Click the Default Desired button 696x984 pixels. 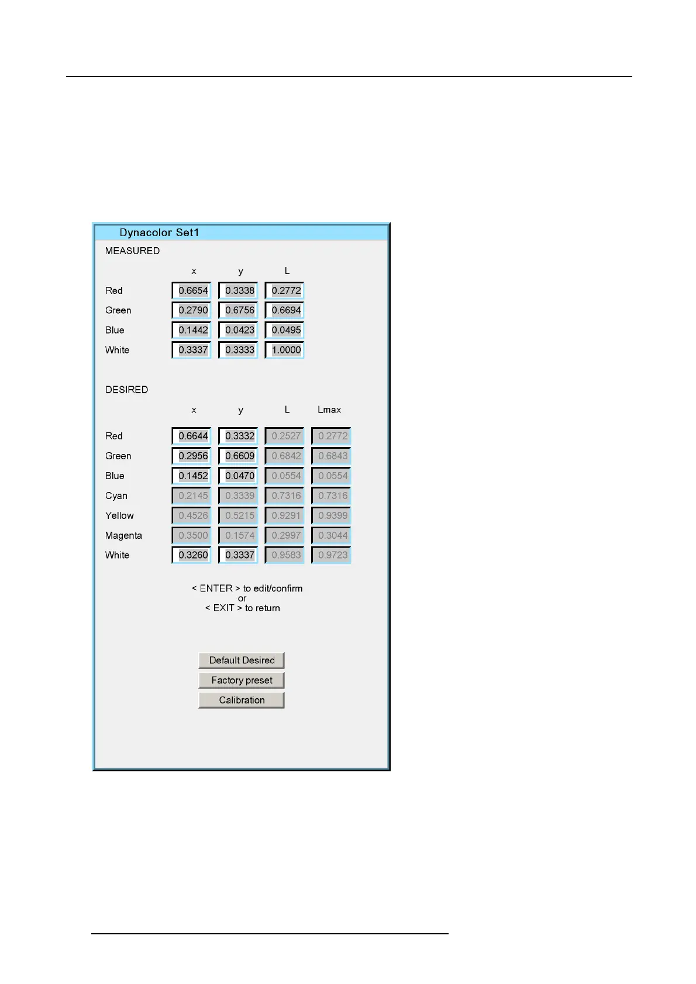242,660
